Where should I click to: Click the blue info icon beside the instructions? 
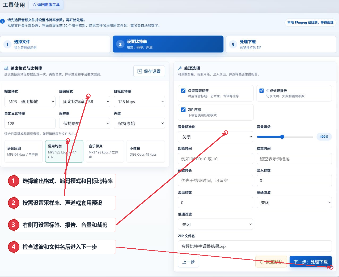[x=2, y=21]
